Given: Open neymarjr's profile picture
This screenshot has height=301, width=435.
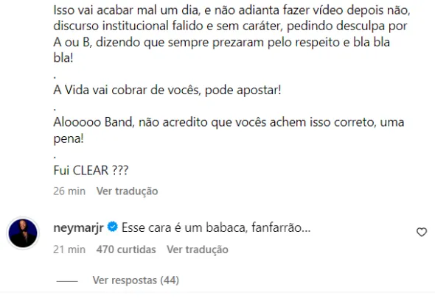Looking at the screenshot, I should click(23, 233).
